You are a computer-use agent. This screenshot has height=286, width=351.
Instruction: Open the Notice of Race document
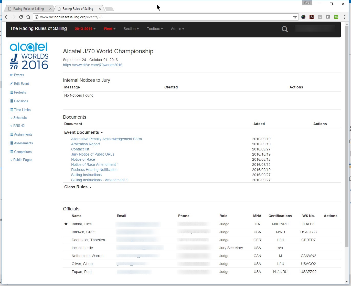[x=83, y=159]
